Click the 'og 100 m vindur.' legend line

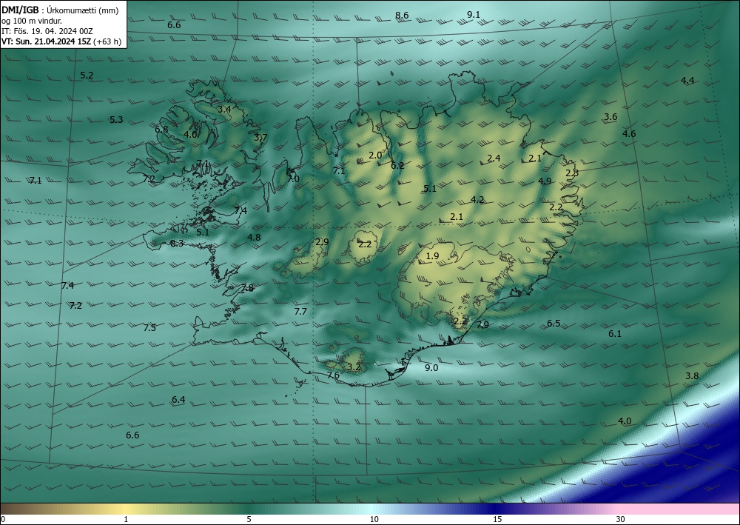32,21
